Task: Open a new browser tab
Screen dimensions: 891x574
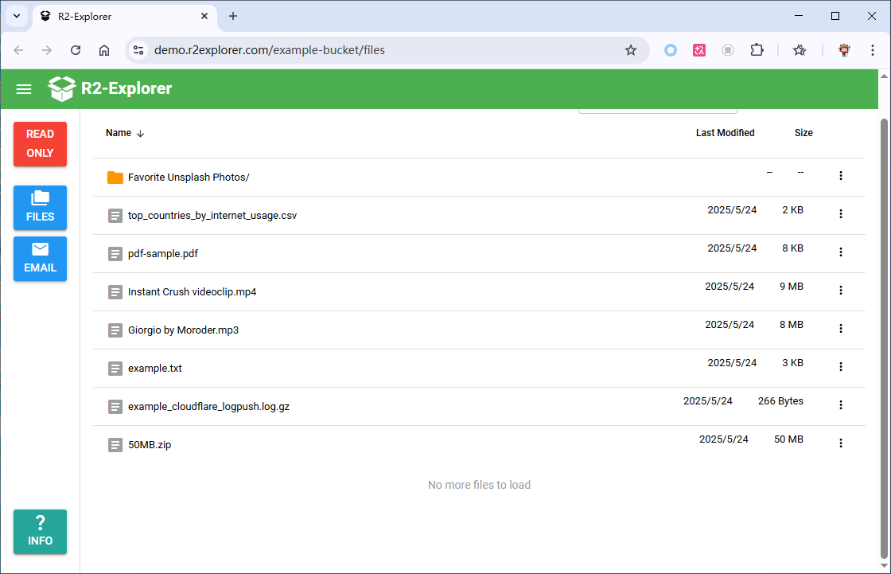Action: [233, 16]
